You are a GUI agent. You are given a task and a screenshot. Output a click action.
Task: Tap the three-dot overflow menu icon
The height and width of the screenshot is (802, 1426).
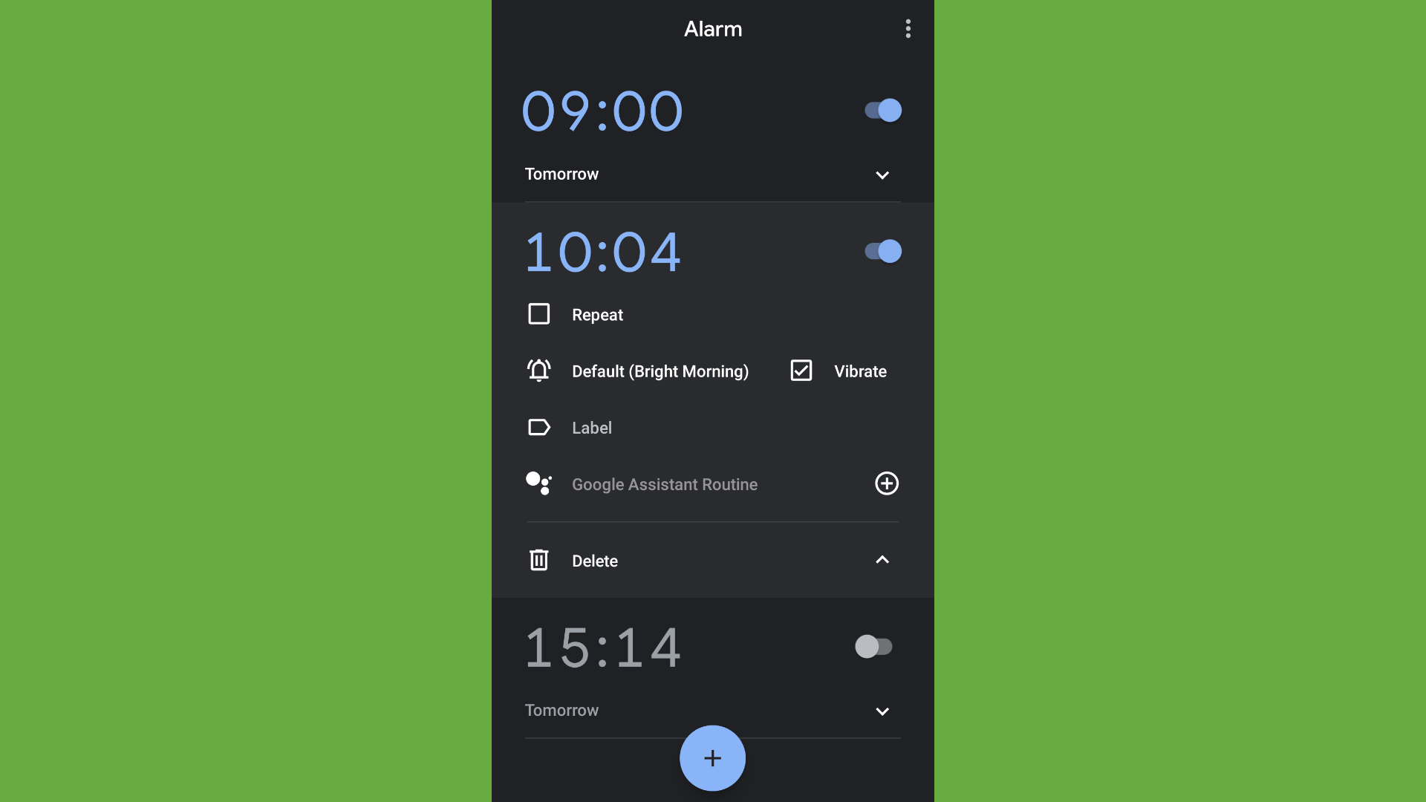click(x=908, y=28)
